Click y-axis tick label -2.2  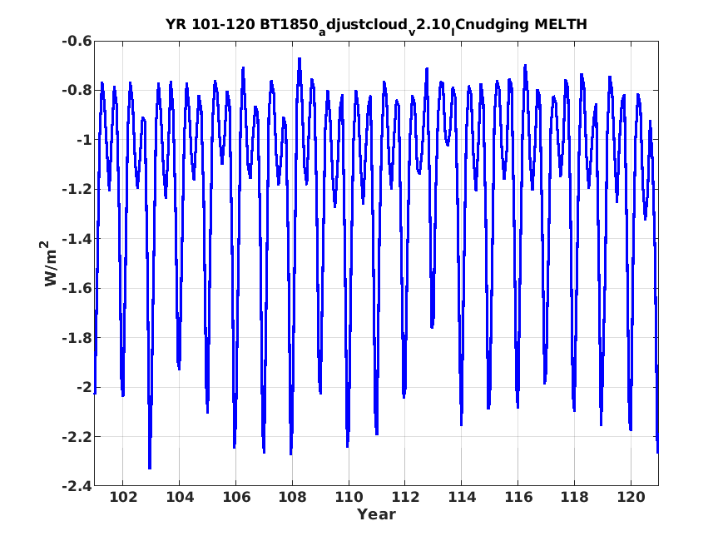(77, 437)
